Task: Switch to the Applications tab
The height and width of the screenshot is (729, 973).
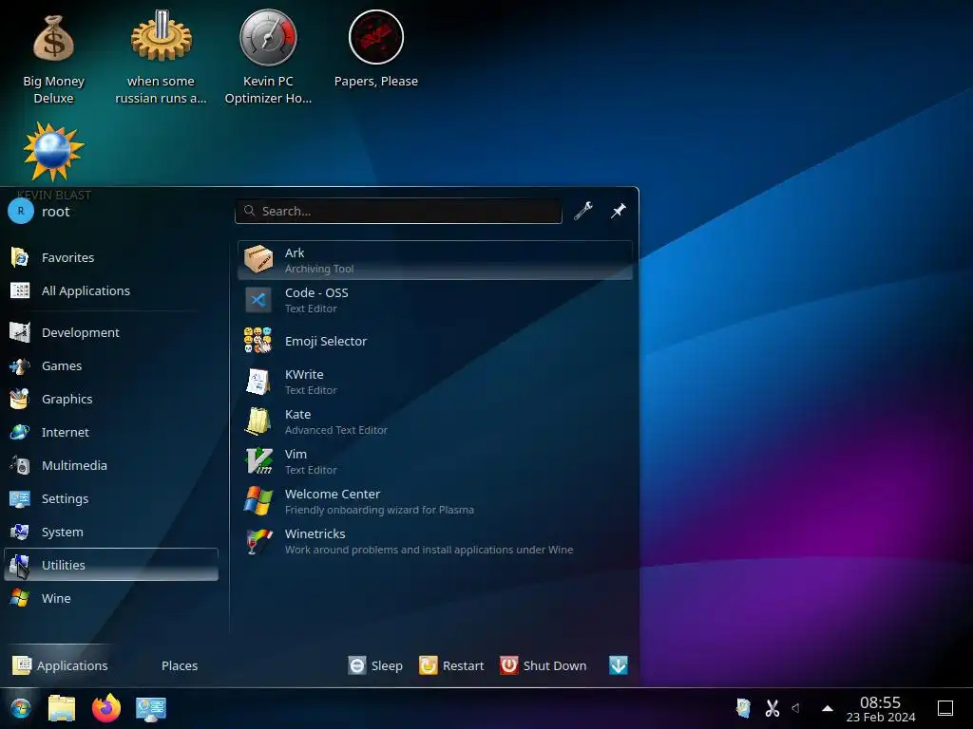Action: [60, 665]
